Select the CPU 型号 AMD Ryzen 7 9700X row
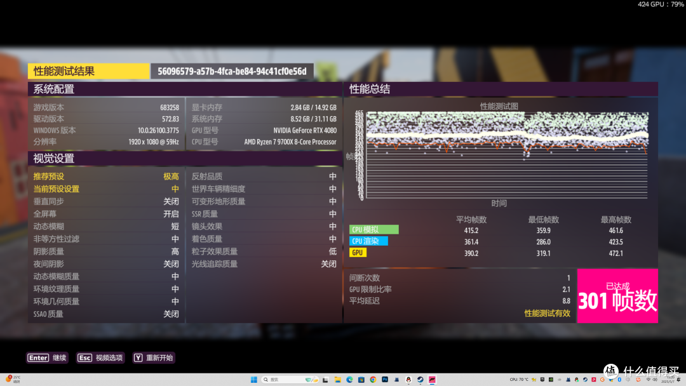686x386 pixels. coord(264,142)
